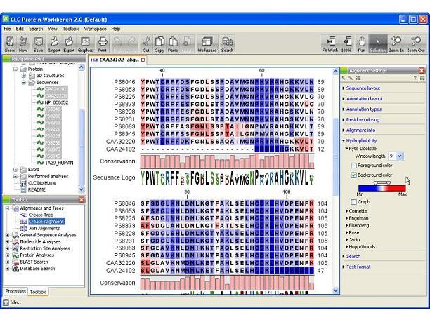Click the Graphics export icon
The height and width of the screenshot is (322, 430).
[85, 43]
